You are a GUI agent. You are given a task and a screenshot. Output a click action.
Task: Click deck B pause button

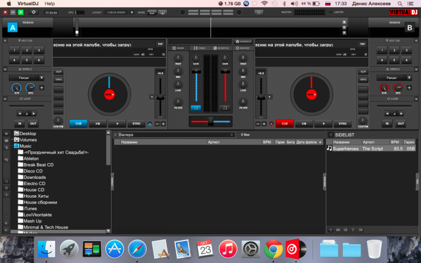tap(304, 124)
